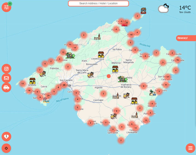Focus the Search Address / Hotel / Location field

(x=98, y=4)
